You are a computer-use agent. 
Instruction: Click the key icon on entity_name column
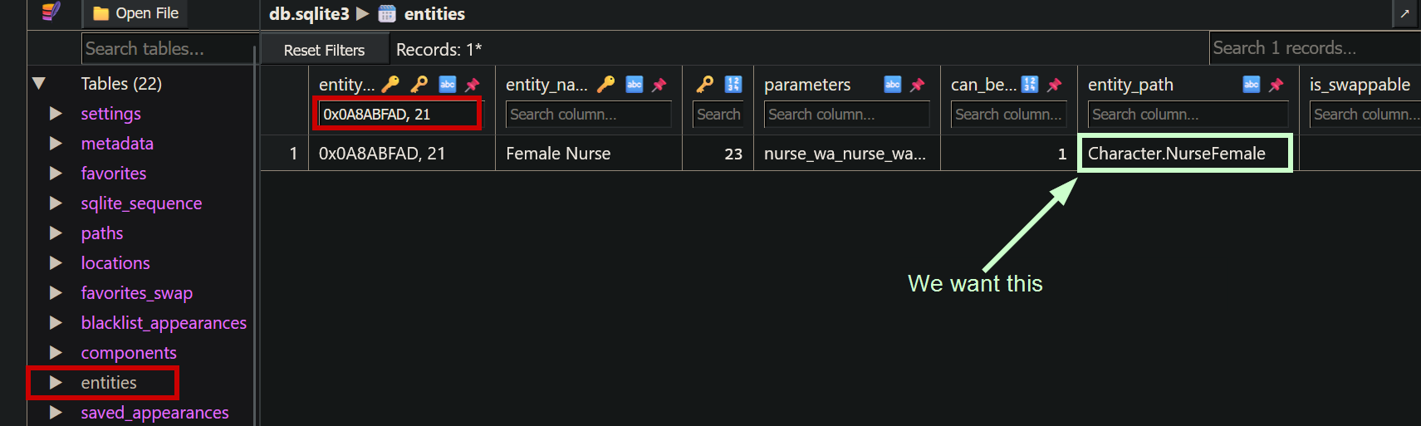[x=606, y=85]
